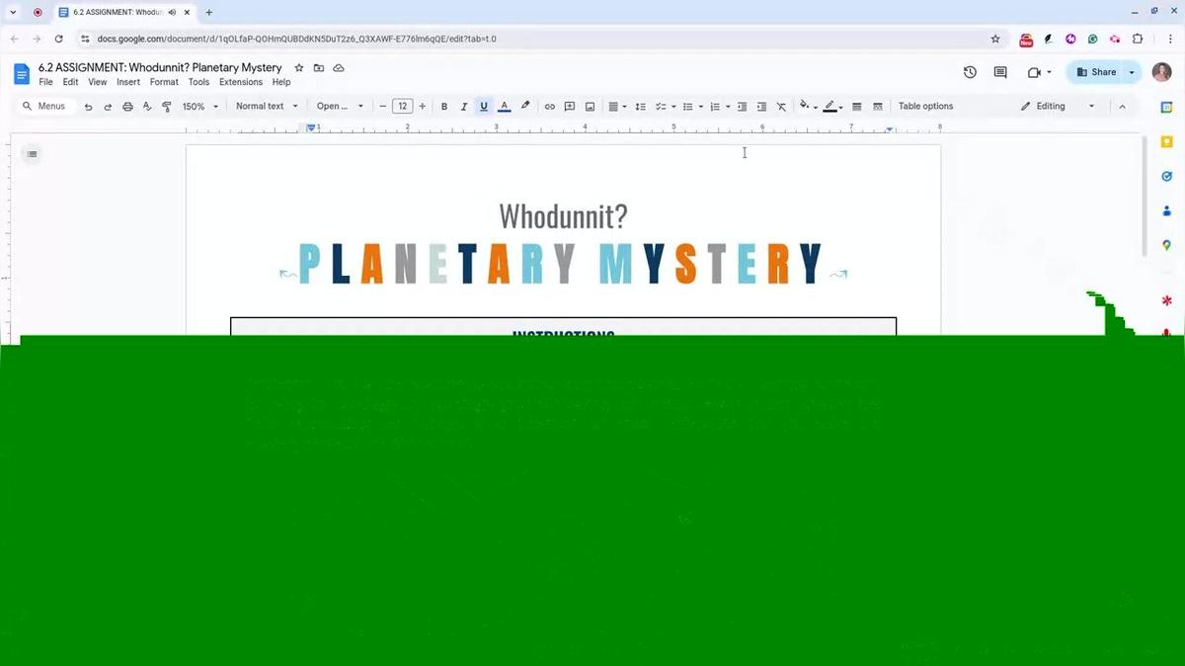Click the Share button

[1099, 71]
